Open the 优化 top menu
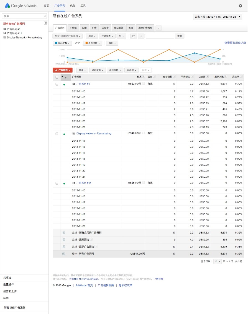 (73, 6)
